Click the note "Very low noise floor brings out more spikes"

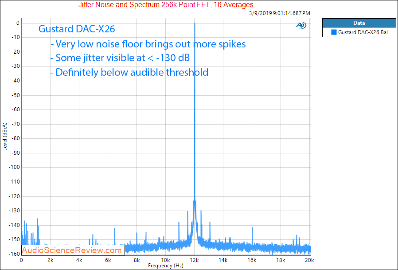148,44
